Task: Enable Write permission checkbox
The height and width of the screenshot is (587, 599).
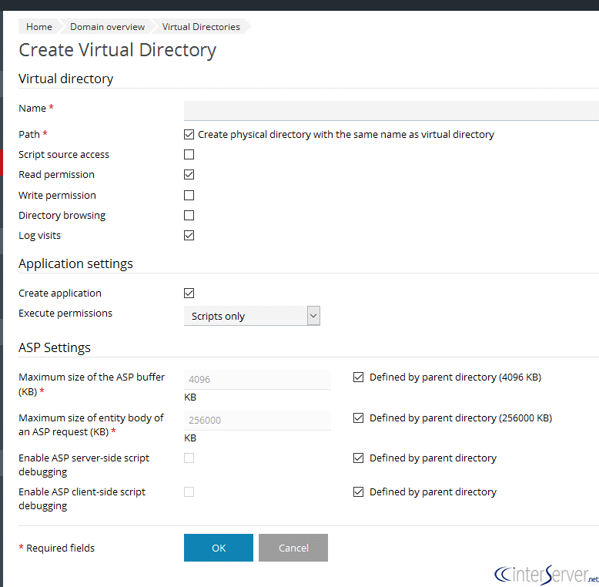Action: tap(189, 196)
